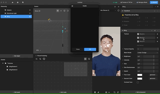Toggle Directional Light visibility checkbox
This screenshot has width=160, height=94.
pos(30,13)
